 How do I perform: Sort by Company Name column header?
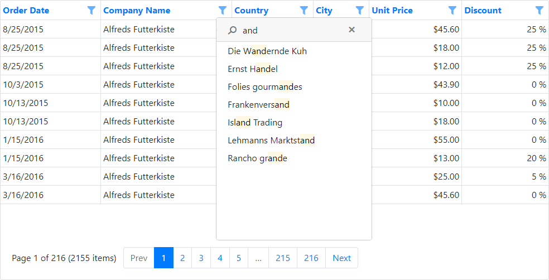coord(137,11)
